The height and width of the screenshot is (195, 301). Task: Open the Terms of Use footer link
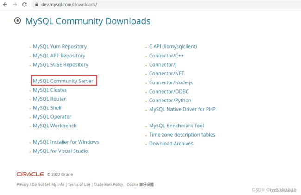[79, 185]
